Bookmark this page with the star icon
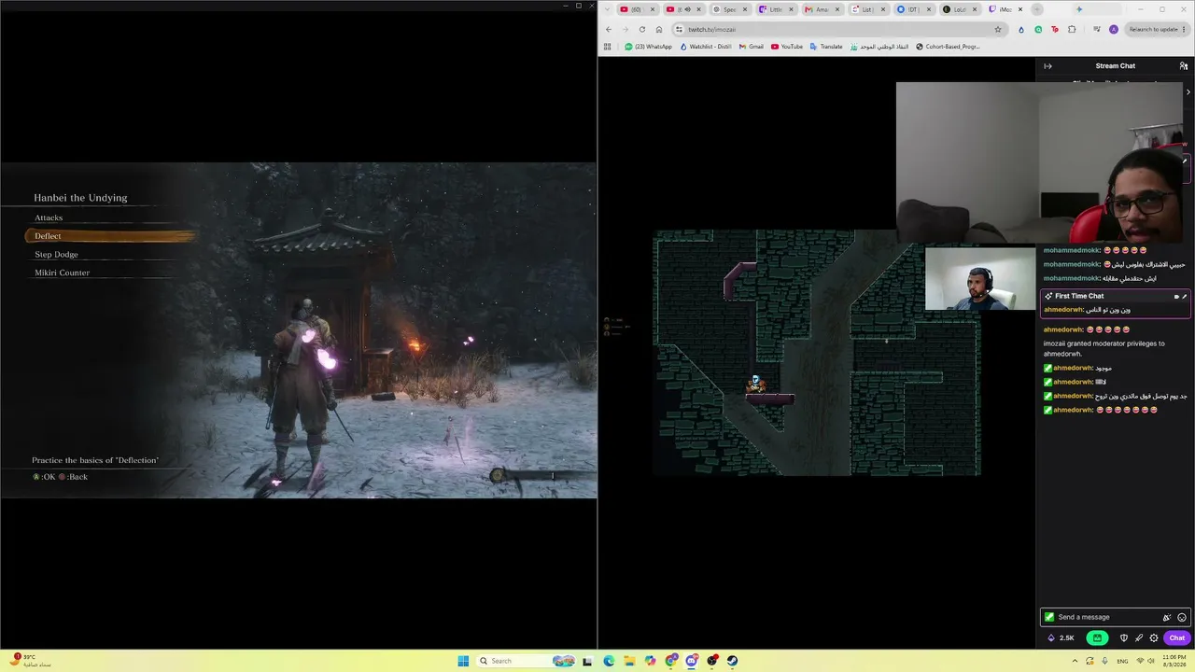This screenshot has width=1195, height=672. tap(998, 29)
